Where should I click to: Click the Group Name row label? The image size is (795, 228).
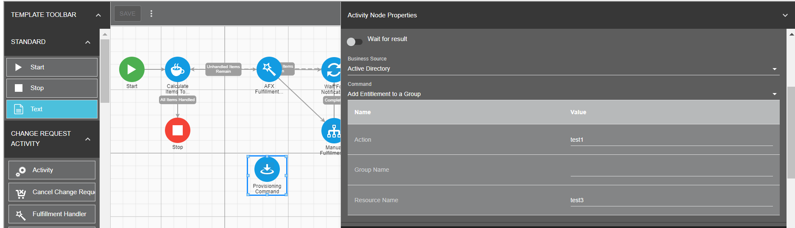pos(372,170)
